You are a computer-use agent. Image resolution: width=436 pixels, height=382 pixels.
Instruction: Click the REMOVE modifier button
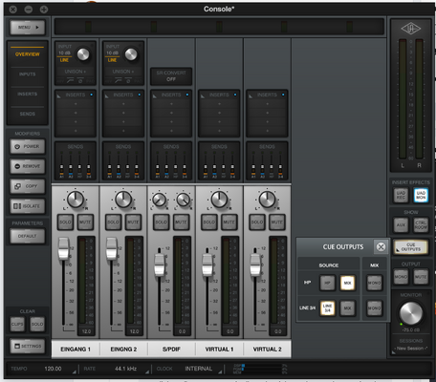(28, 166)
